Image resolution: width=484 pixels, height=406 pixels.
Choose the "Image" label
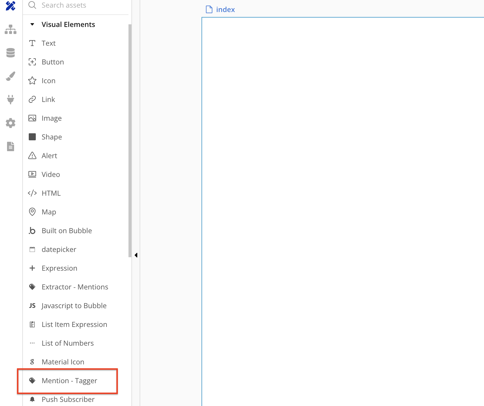(x=52, y=118)
